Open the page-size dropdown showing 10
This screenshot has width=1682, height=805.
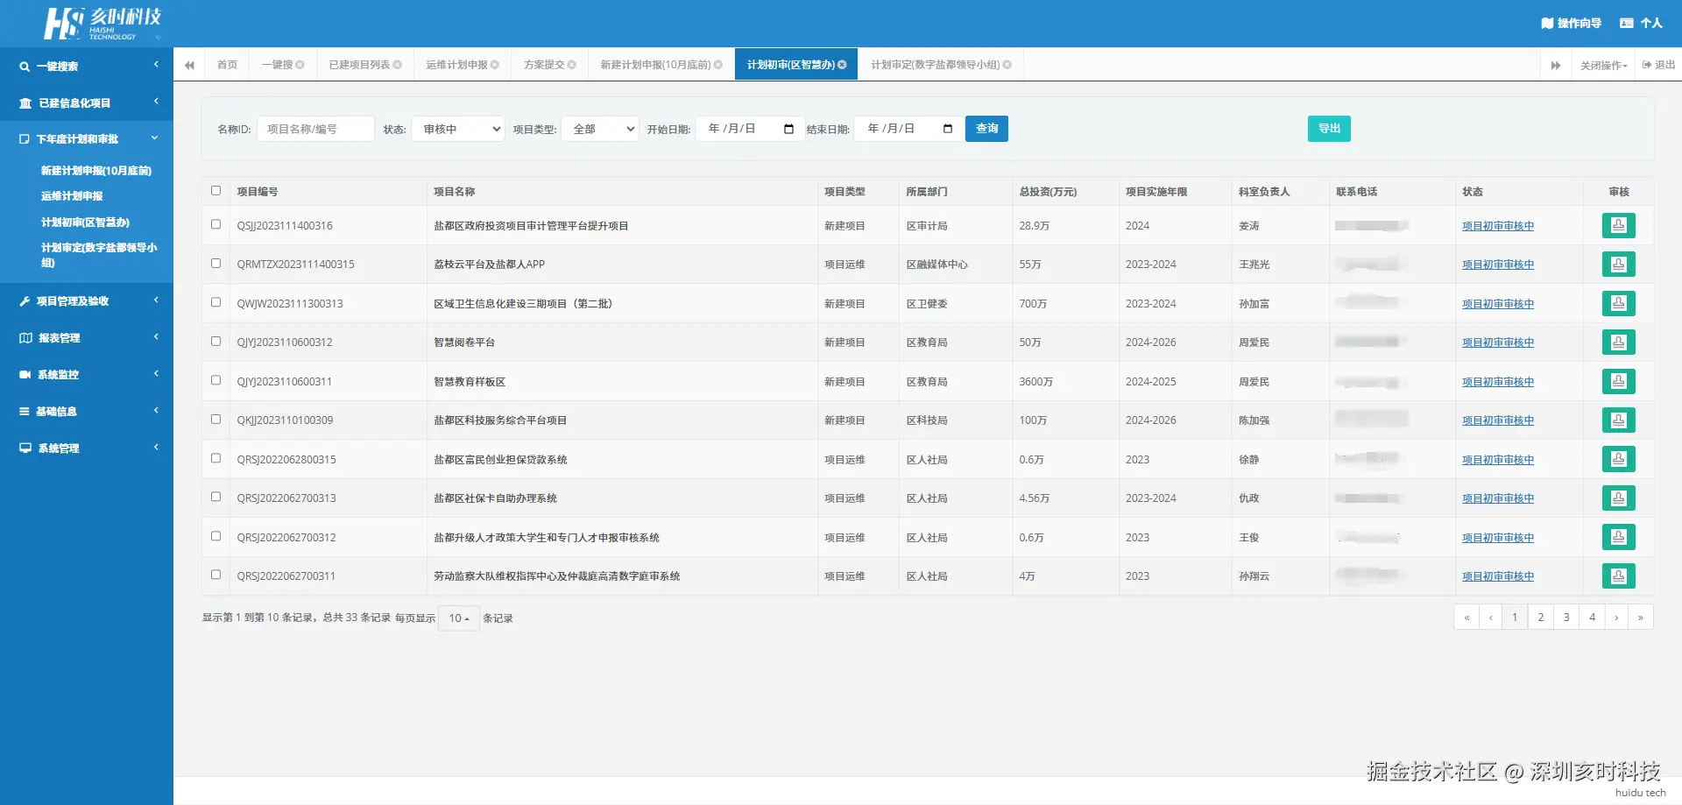(459, 618)
